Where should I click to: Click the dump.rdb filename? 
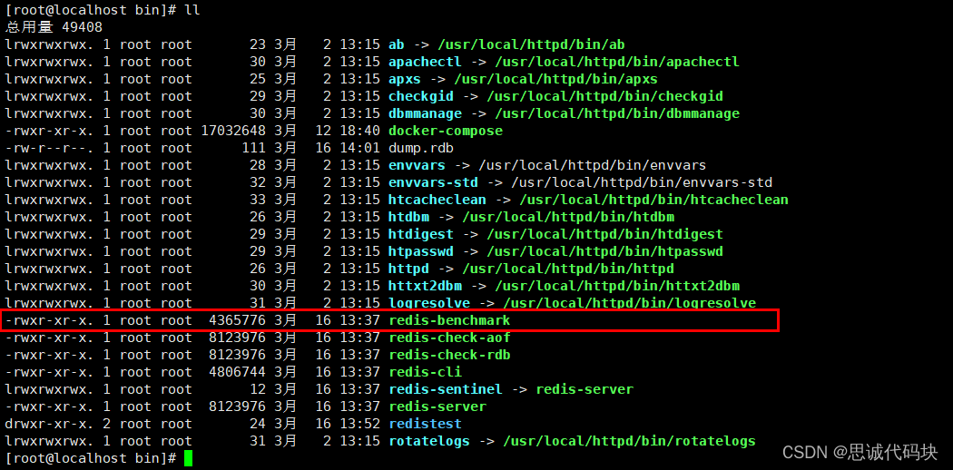click(x=420, y=148)
